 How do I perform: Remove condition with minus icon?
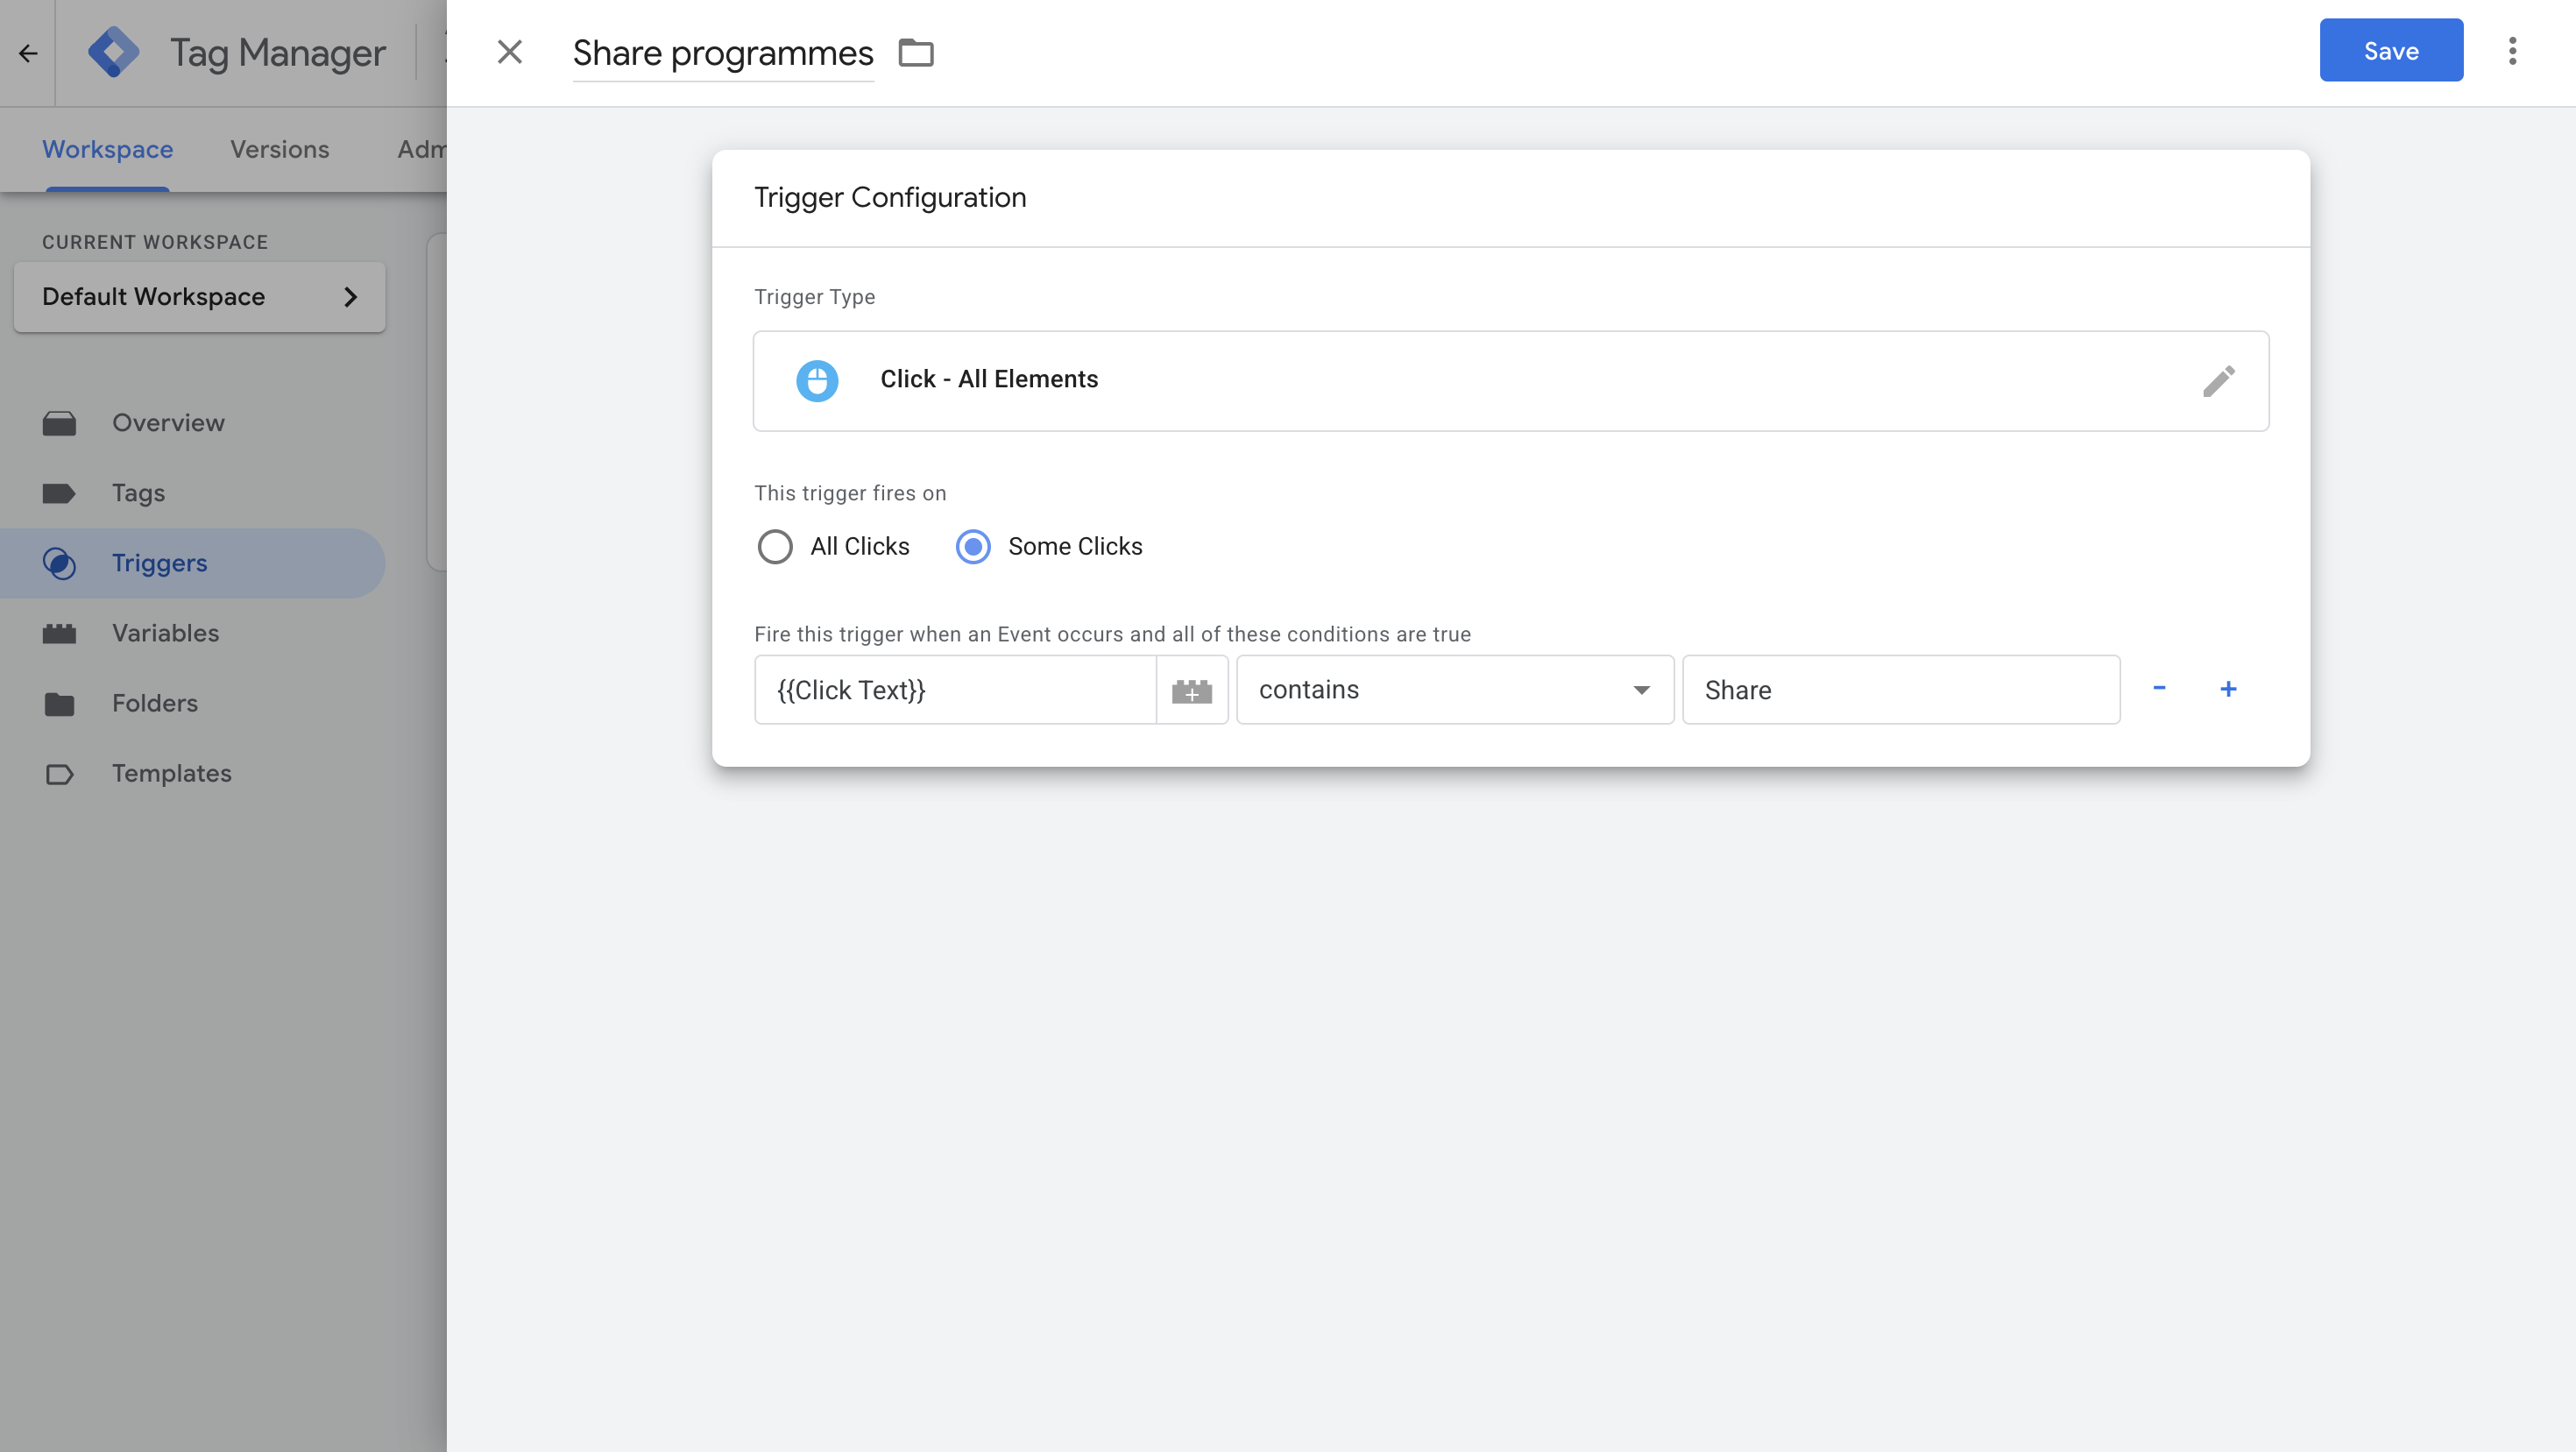tap(2159, 688)
